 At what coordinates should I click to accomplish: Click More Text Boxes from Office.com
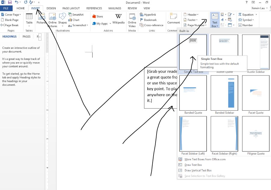(205, 159)
